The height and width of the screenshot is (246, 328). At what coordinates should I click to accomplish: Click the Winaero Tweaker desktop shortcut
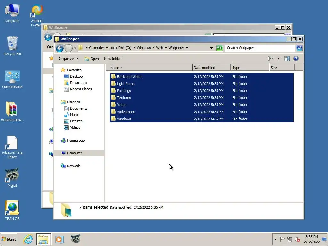coord(37,15)
